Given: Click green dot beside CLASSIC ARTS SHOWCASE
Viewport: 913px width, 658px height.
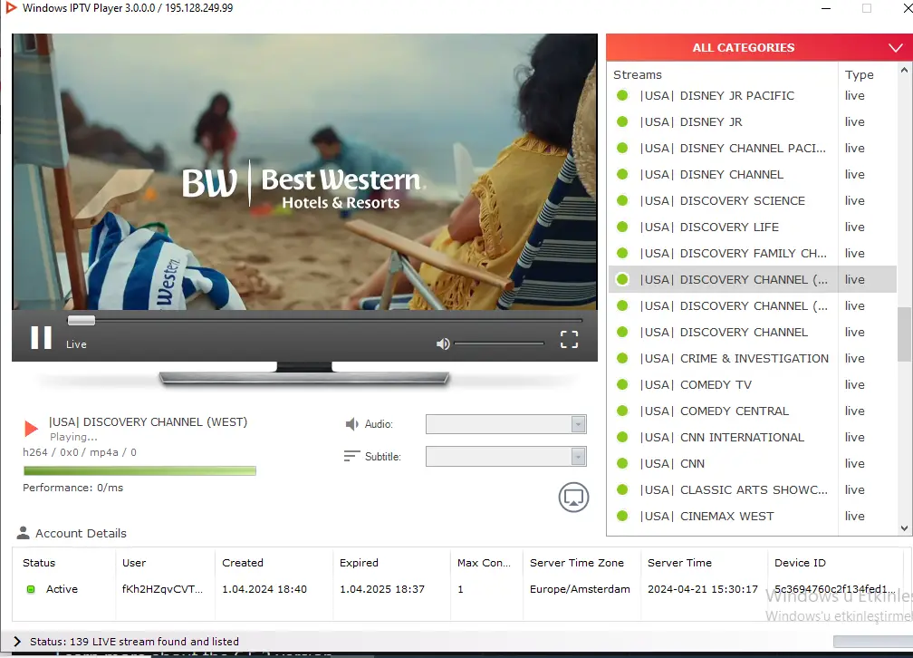Looking at the screenshot, I should (622, 489).
